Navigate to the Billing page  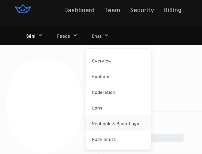(x=173, y=10)
